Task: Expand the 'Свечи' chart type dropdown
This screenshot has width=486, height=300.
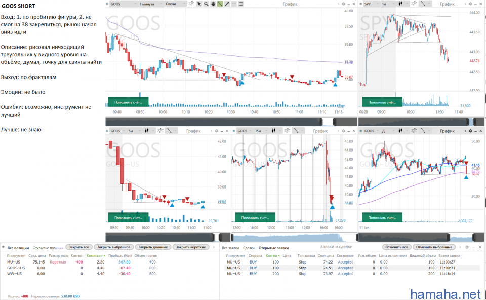Action: pyautogui.click(x=176, y=4)
